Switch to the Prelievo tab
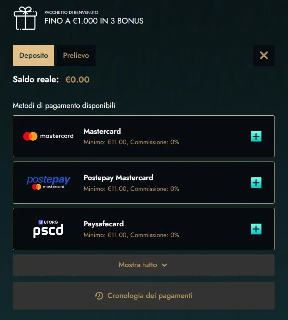The width and height of the screenshot is (288, 320). click(76, 56)
